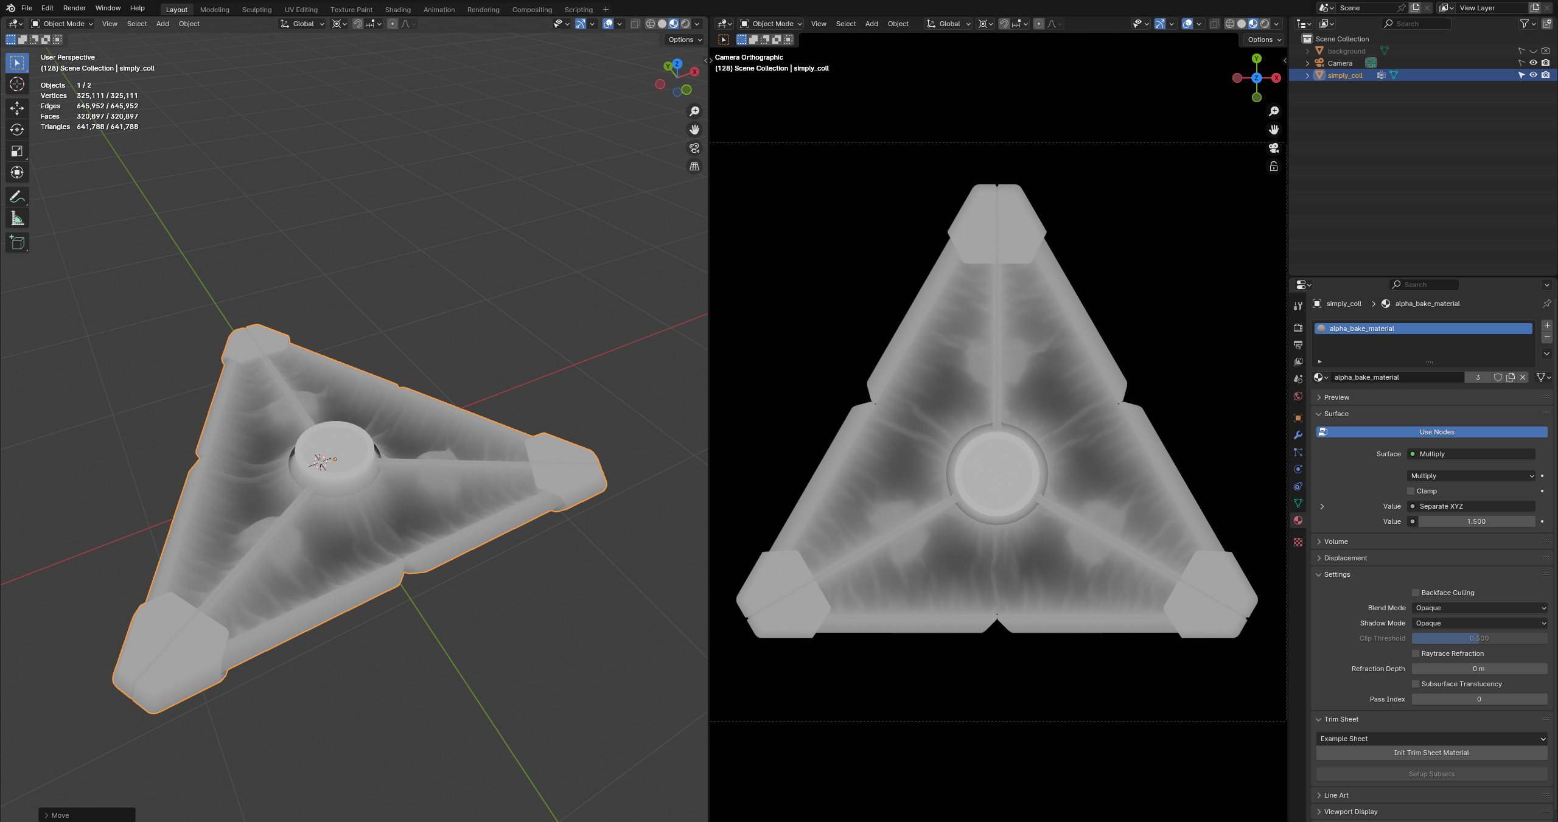
Task: Select the Add Cube tool
Action: [17, 242]
